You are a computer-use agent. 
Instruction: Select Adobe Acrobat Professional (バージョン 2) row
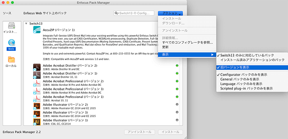pyautogui.click(x=102, y=83)
